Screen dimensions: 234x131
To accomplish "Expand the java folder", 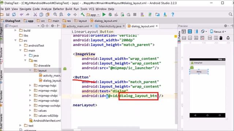I will [25, 55].
